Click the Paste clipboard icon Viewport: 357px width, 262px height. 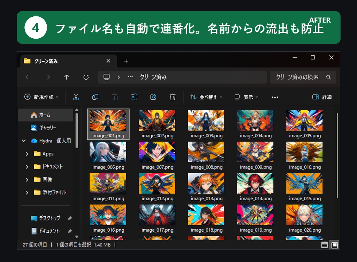(114, 97)
